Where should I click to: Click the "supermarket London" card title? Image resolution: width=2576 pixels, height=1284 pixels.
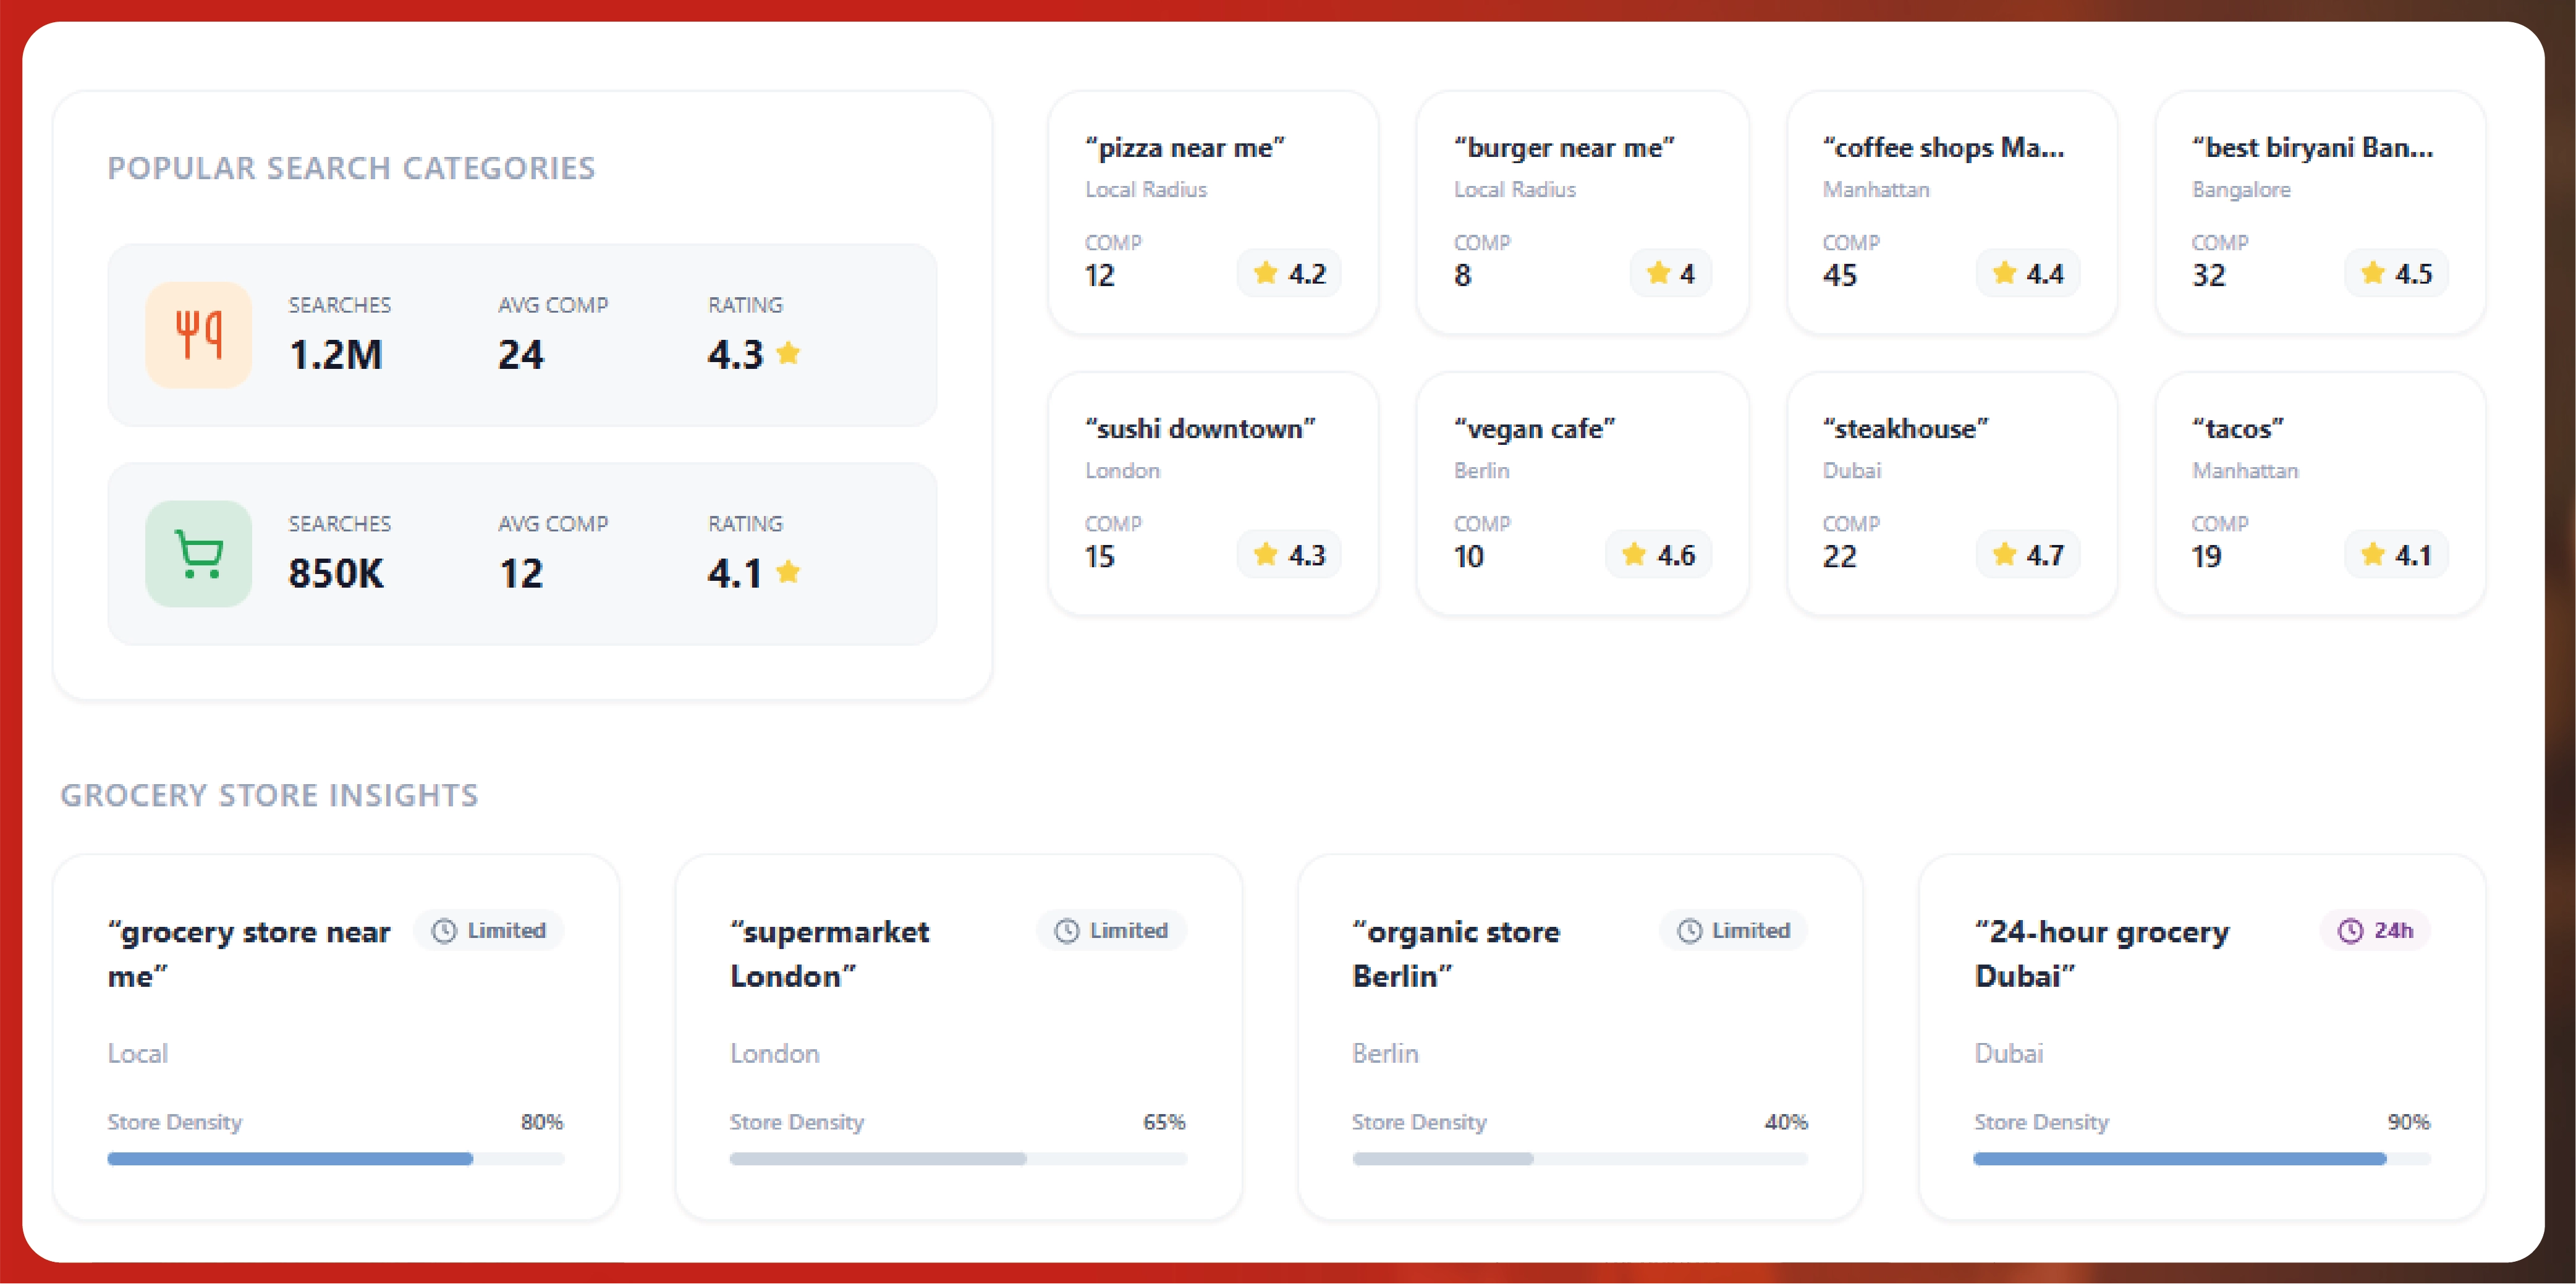tap(829, 954)
